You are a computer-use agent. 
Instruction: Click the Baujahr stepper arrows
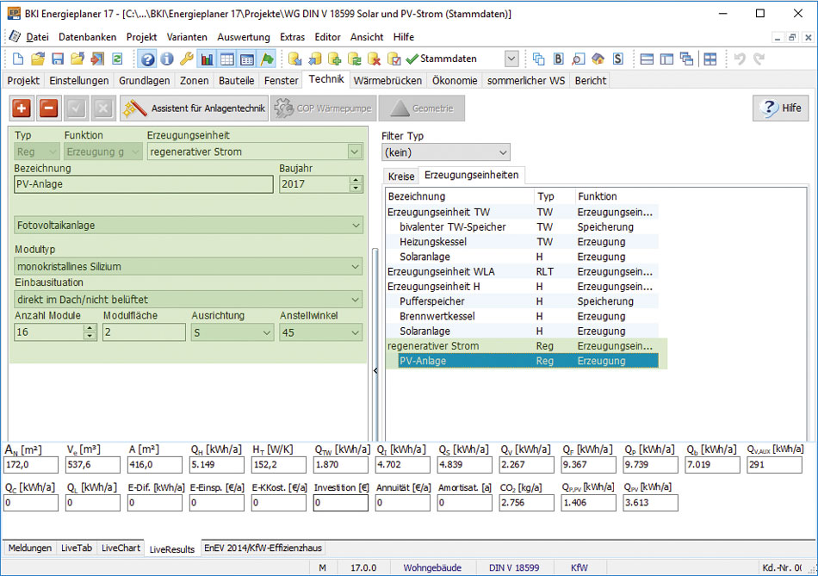(x=356, y=184)
